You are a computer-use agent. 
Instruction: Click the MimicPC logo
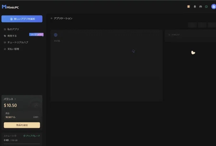pyautogui.click(x=10, y=7)
